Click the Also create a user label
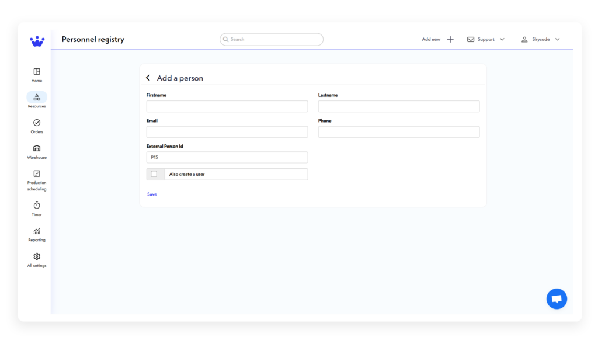598x344 pixels. point(187,174)
